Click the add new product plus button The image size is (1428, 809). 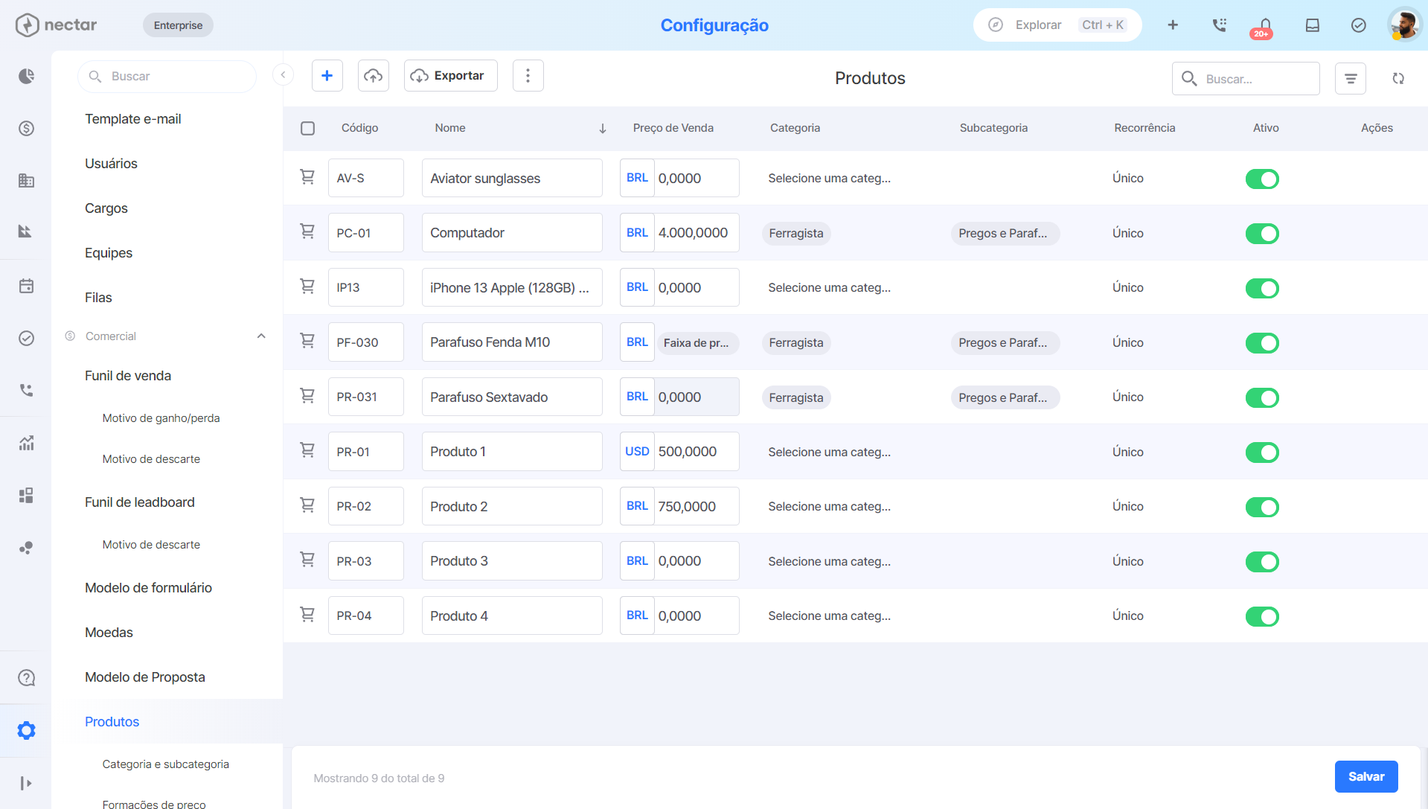[x=327, y=75]
